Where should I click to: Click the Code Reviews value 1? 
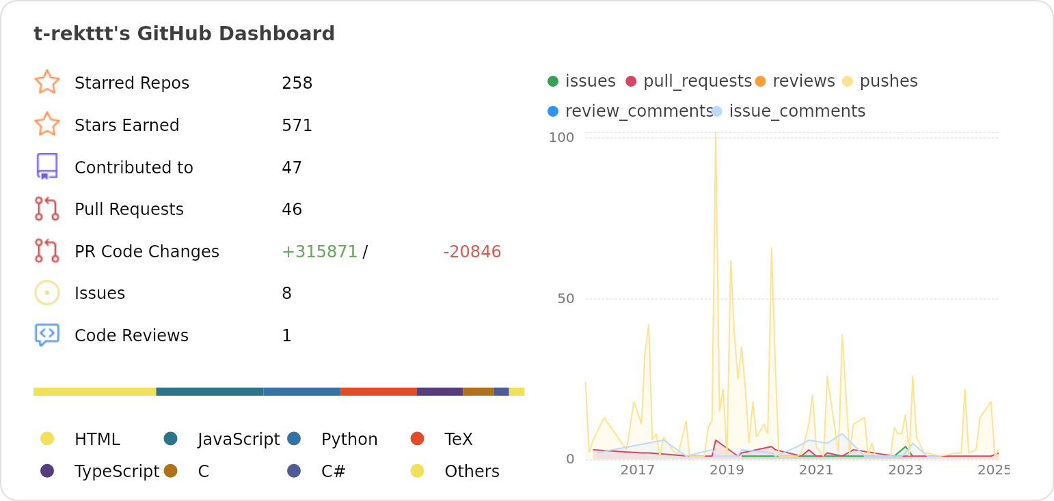pos(286,336)
